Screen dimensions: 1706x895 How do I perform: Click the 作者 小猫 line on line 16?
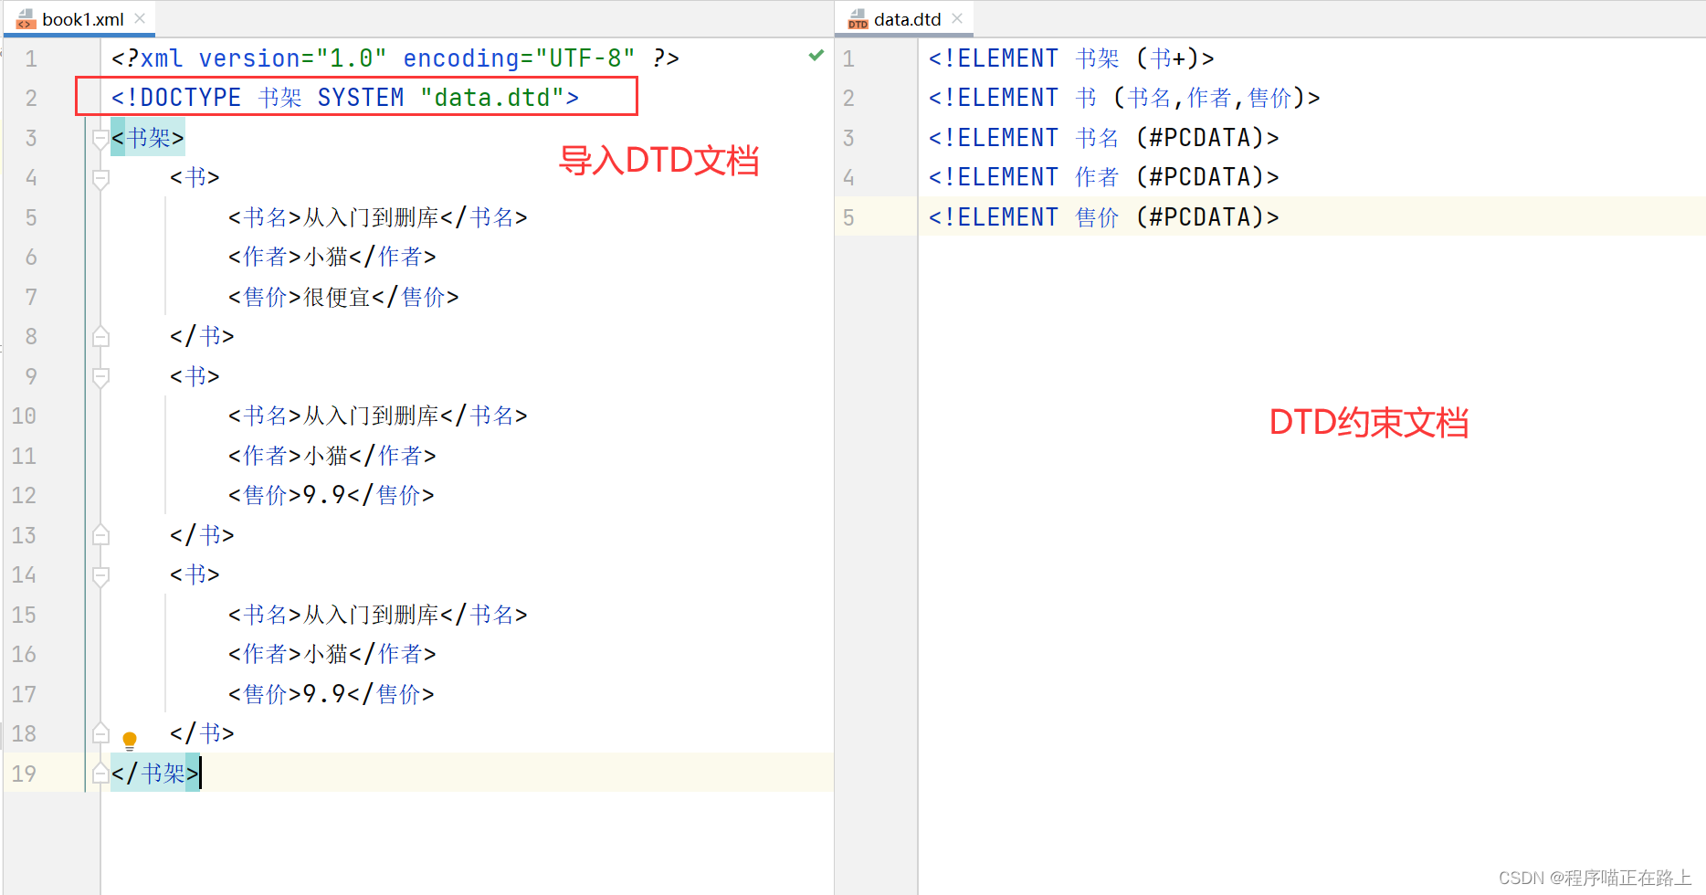coord(332,654)
